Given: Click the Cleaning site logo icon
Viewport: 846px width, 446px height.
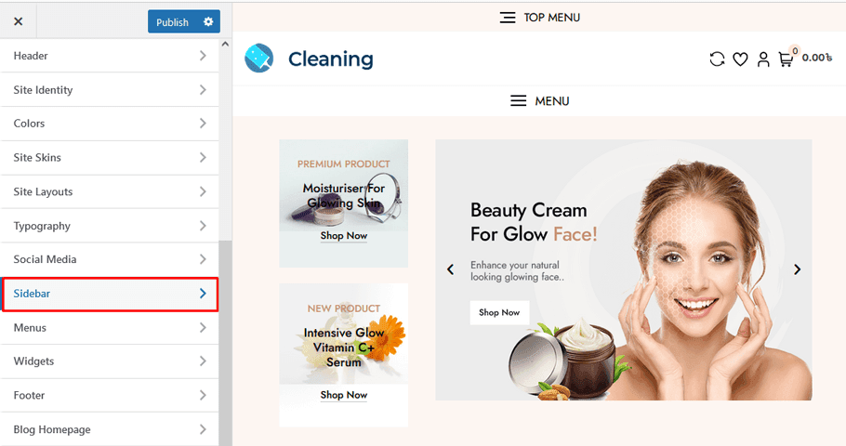Looking at the screenshot, I should 259,59.
